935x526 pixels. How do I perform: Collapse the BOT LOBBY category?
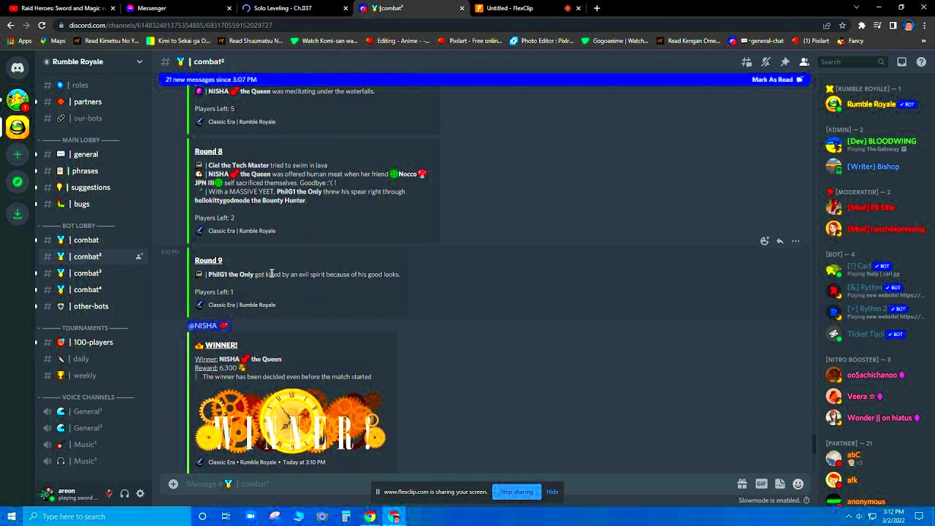pos(79,226)
